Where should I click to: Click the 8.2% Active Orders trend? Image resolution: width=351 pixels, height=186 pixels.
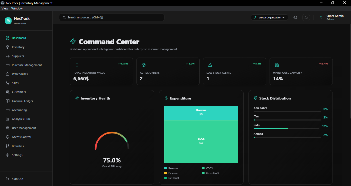[190, 63]
